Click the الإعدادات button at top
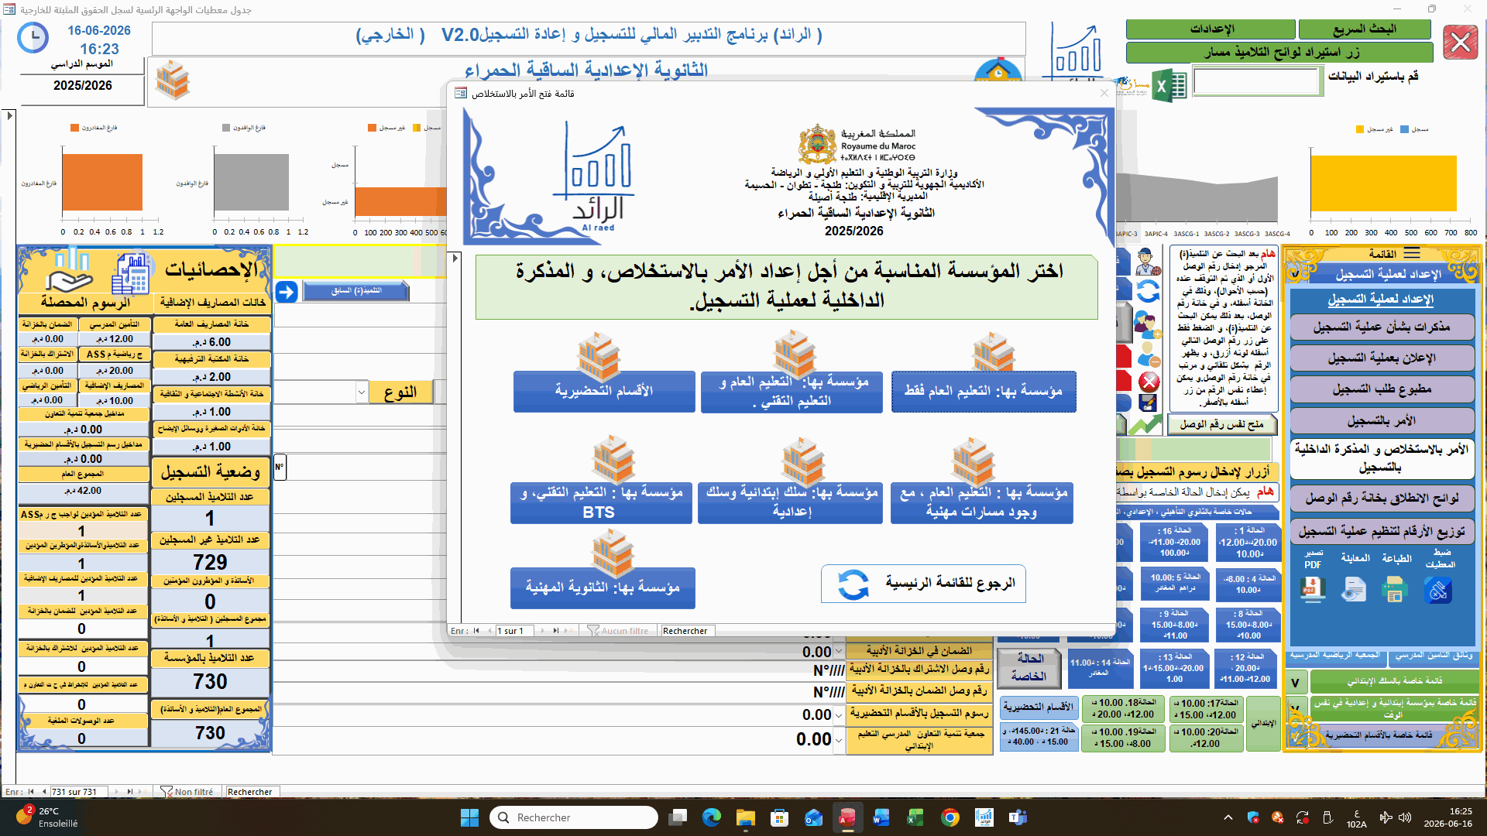 click(x=1211, y=29)
